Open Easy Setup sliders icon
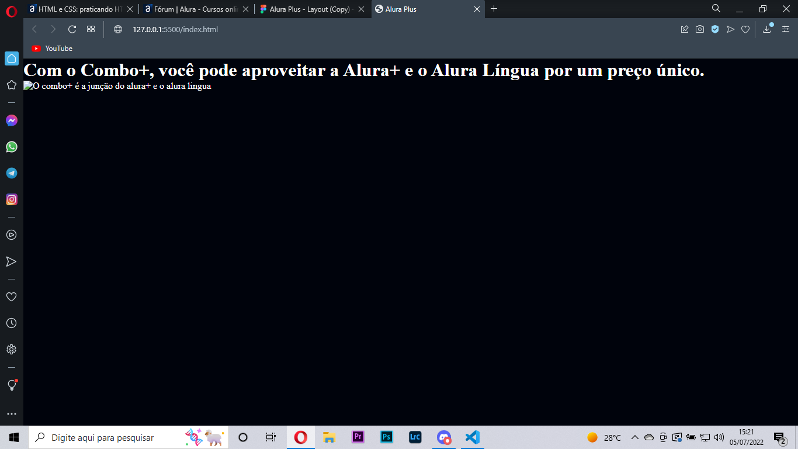This screenshot has width=798, height=449. pos(786,29)
